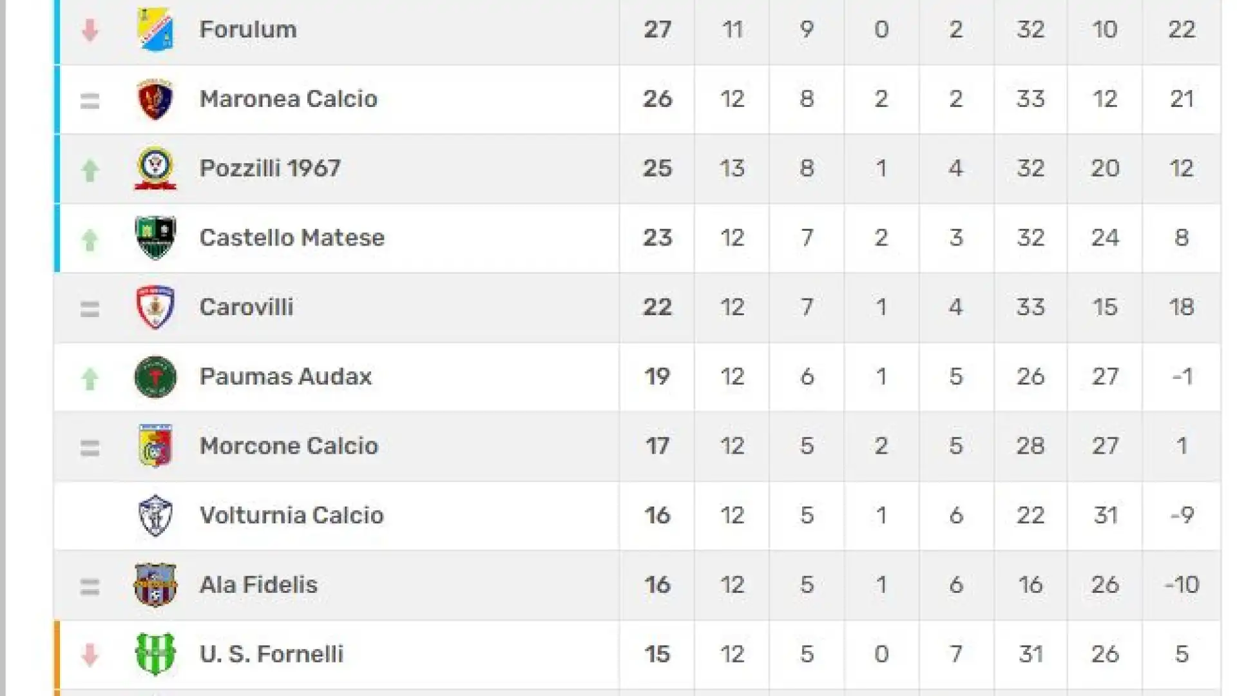Click the Castello Matese shield logo
Screen dimensions: 1237x696
[x=155, y=238]
